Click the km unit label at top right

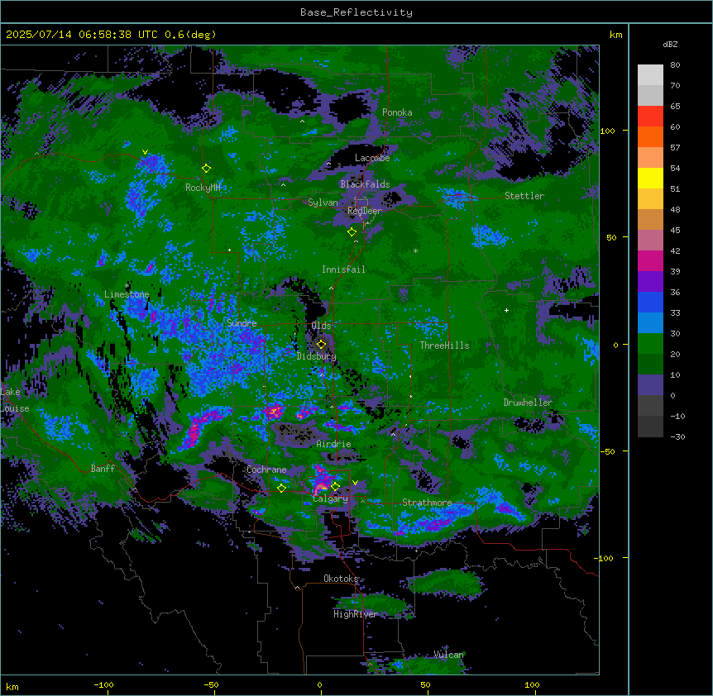tap(616, 35)
